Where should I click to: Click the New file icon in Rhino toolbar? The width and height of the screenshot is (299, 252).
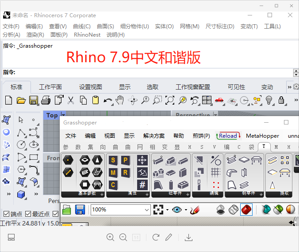click(8, 100)
